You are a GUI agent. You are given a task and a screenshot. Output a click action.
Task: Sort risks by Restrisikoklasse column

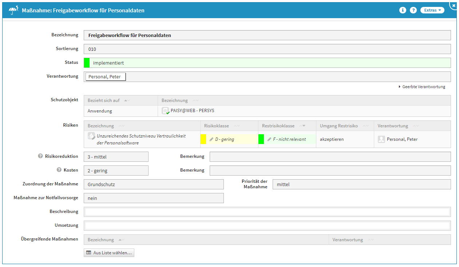[x=278, y=126]
